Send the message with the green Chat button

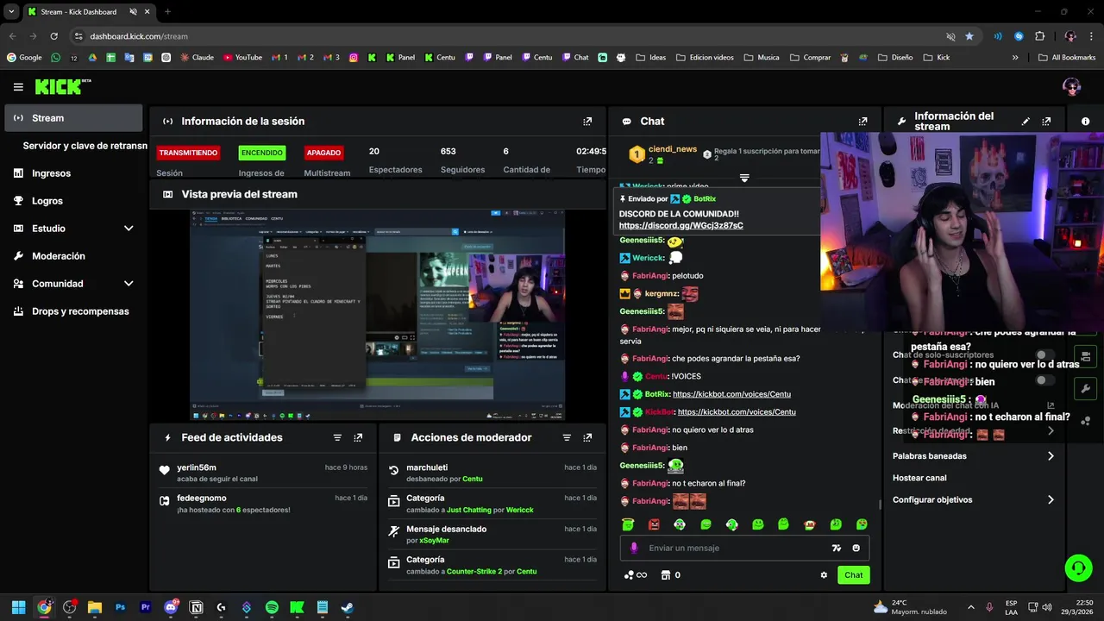click(x=853, y=575)
